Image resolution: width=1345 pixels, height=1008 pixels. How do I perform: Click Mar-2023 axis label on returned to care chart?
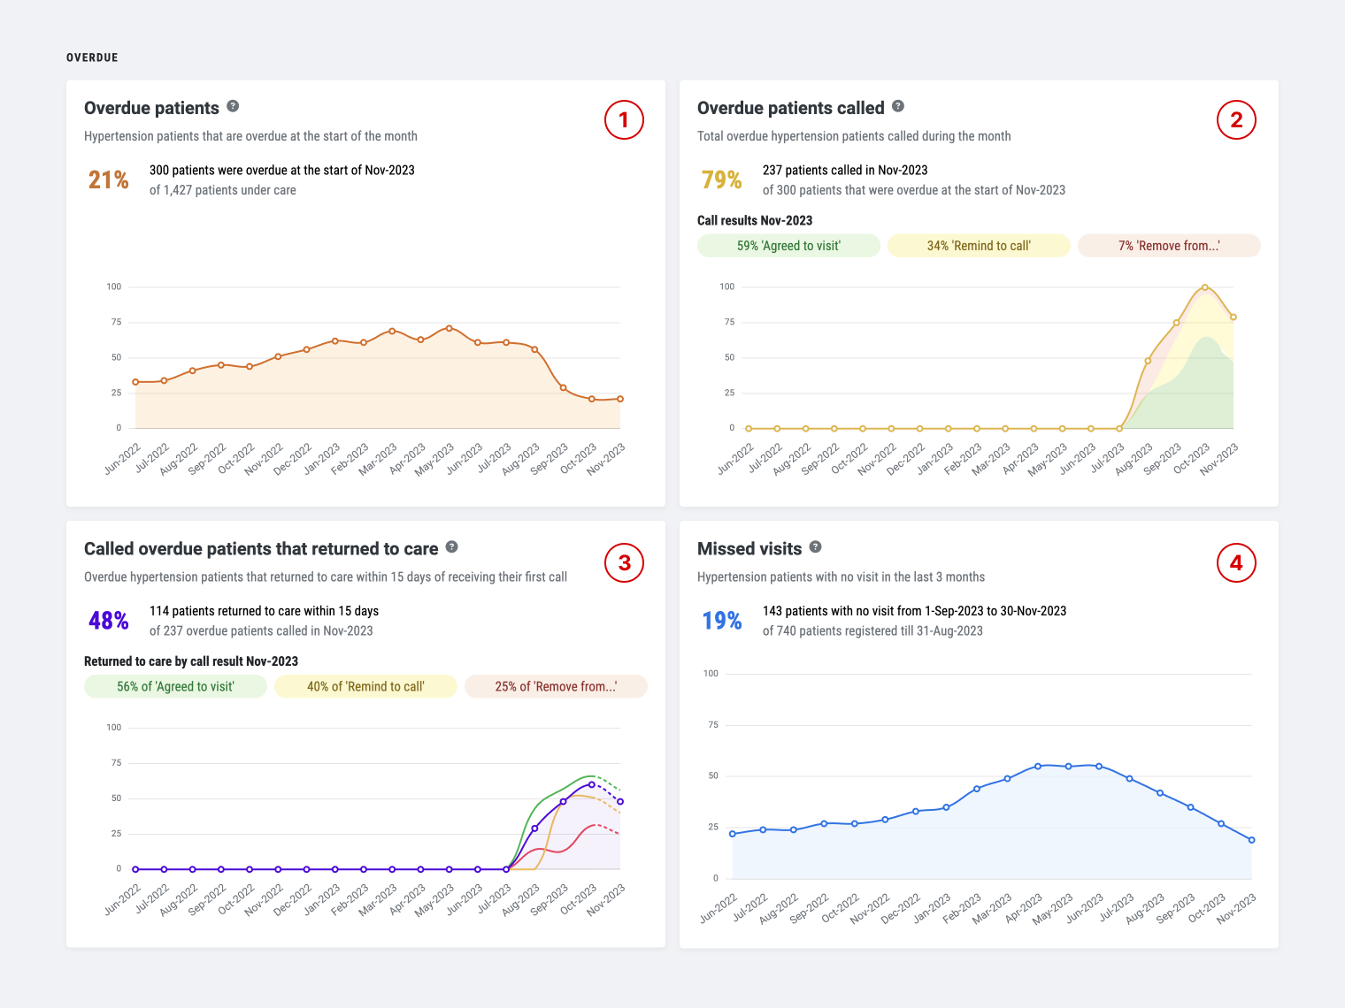coord(379,899)
